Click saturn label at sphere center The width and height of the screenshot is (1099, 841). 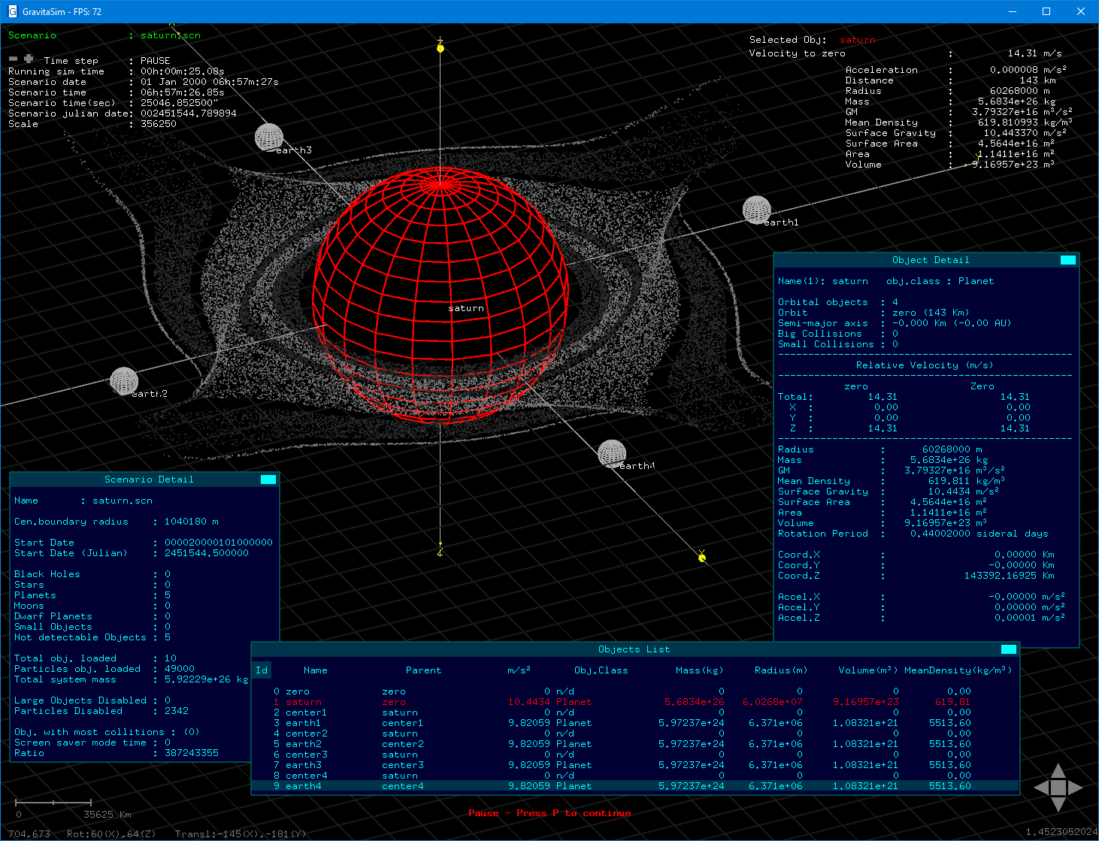[466, 308]
